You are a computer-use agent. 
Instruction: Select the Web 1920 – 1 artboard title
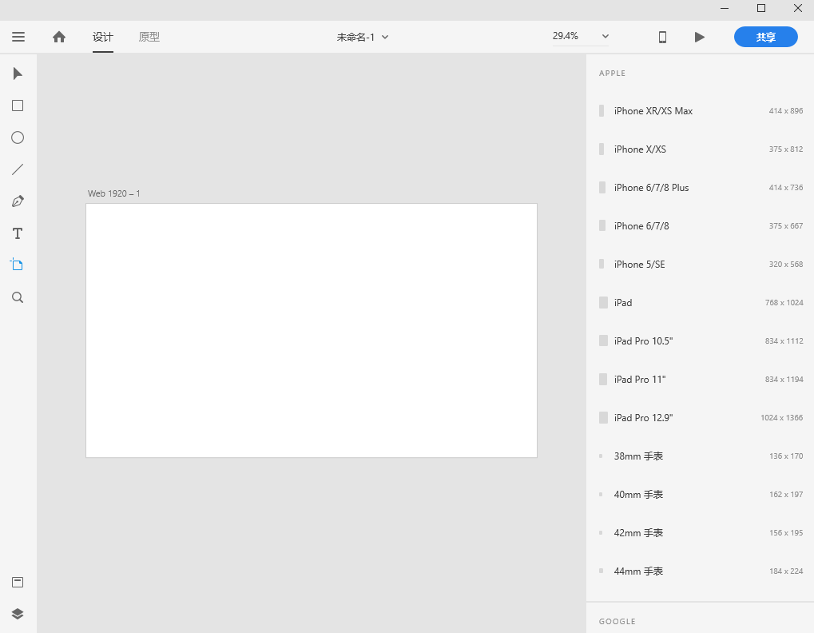[113, 193]
